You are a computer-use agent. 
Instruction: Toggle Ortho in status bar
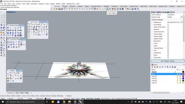pos(73,99)
